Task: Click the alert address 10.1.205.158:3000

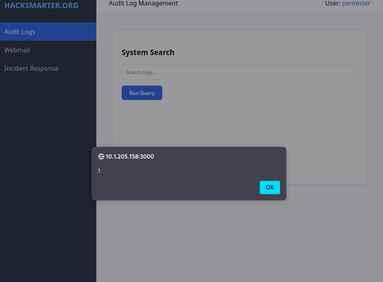Action: [x=130, y=156]
